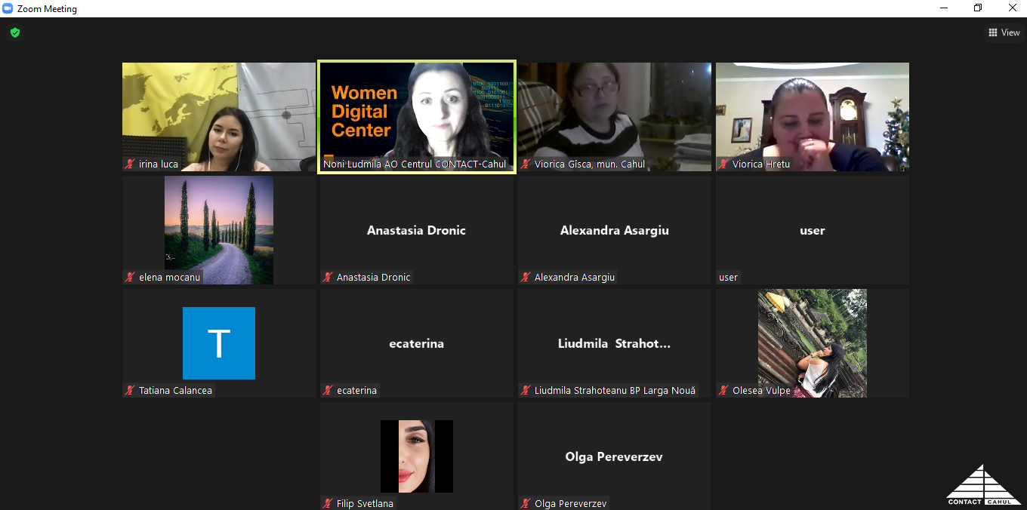Click Filip Svetlana's muted microphone icon
This screenshot has height=510, width=1027.
point(328,504)
